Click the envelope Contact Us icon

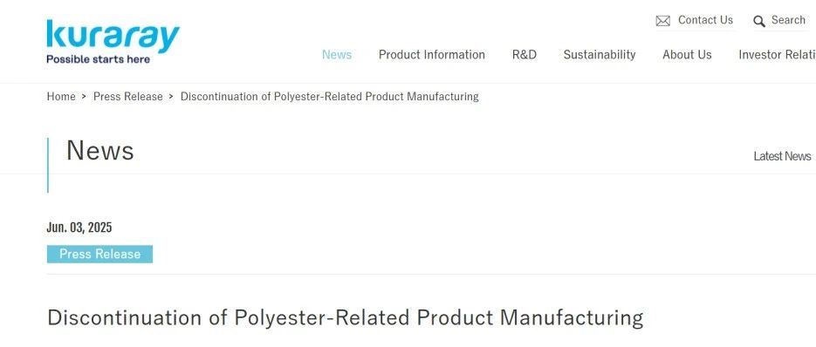point(663,21)
